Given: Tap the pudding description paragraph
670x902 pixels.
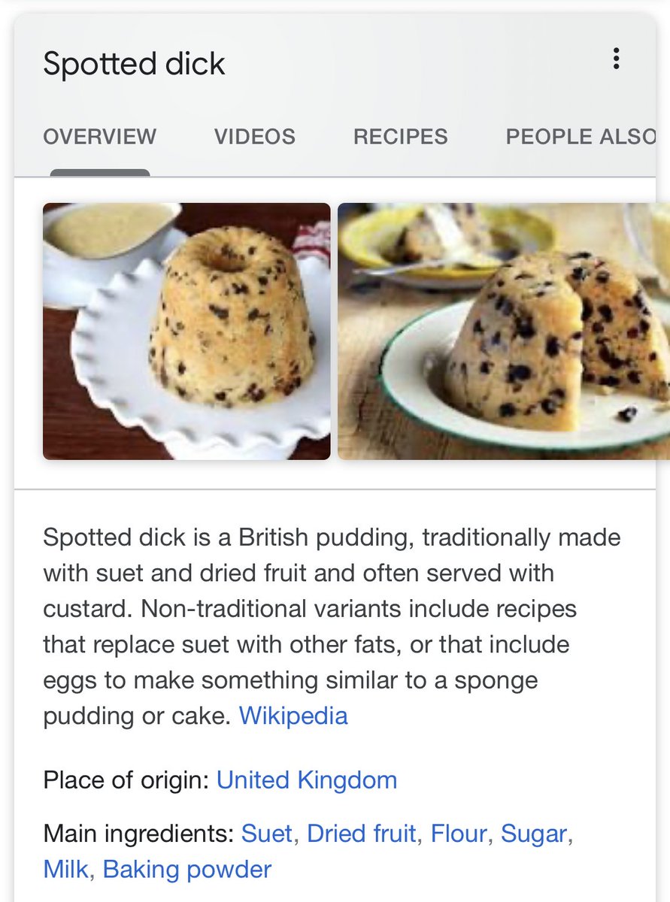Looking at the screenshot, I should [332, 627].
